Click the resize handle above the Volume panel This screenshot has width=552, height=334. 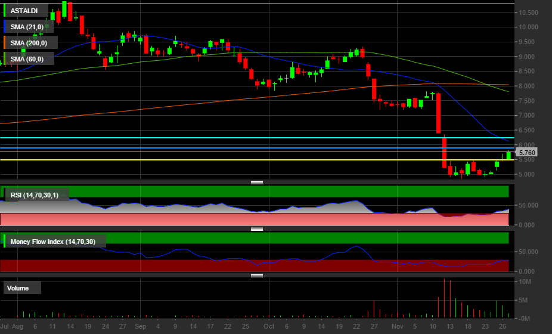click(x=257, y=276)
